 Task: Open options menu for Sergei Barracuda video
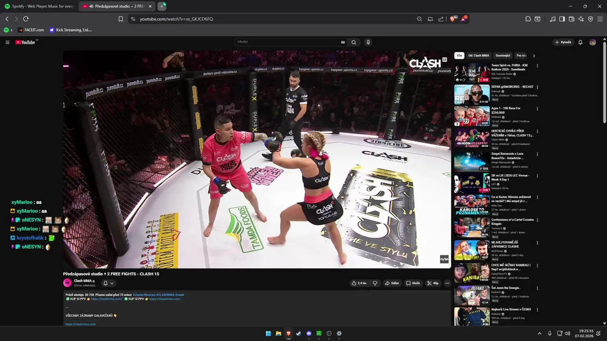tap(537, 154)
